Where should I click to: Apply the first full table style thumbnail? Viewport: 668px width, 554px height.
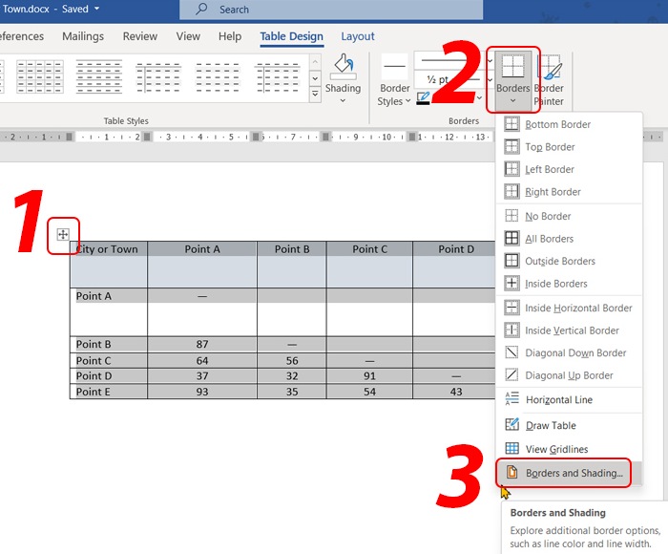coord(40,76)
